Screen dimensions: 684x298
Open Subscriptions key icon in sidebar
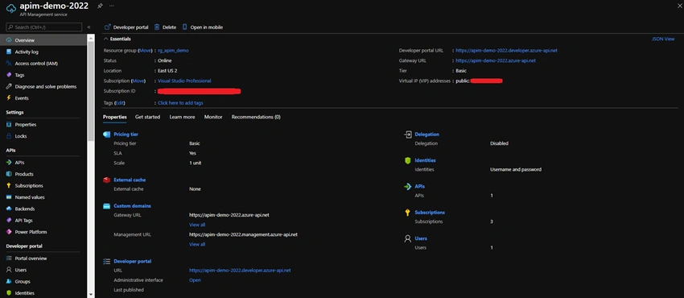click(9, 185)
